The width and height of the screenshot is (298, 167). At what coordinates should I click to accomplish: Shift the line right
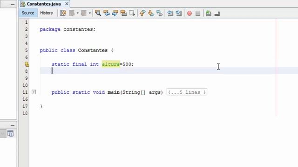point(179,13)
